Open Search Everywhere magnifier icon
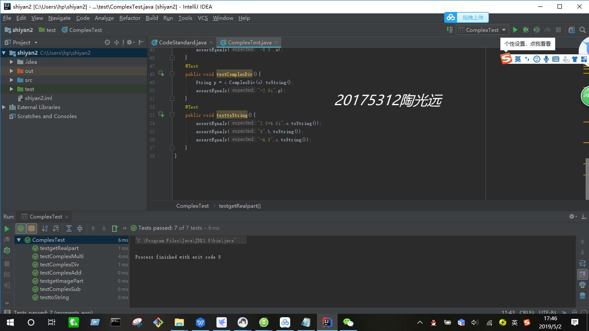The image size is (589, 331). point(583,30)
